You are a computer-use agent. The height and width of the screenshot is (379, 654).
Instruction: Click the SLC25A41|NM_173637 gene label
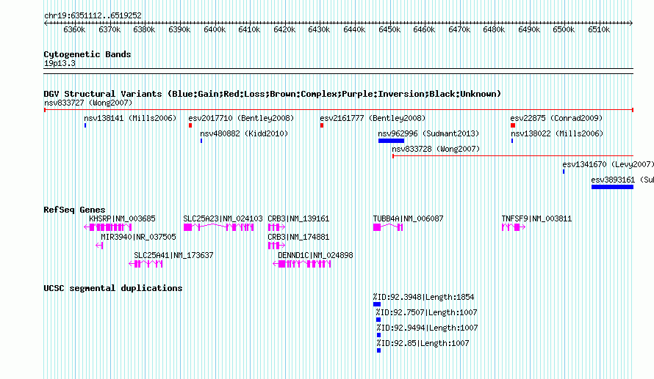click(173, 255)
